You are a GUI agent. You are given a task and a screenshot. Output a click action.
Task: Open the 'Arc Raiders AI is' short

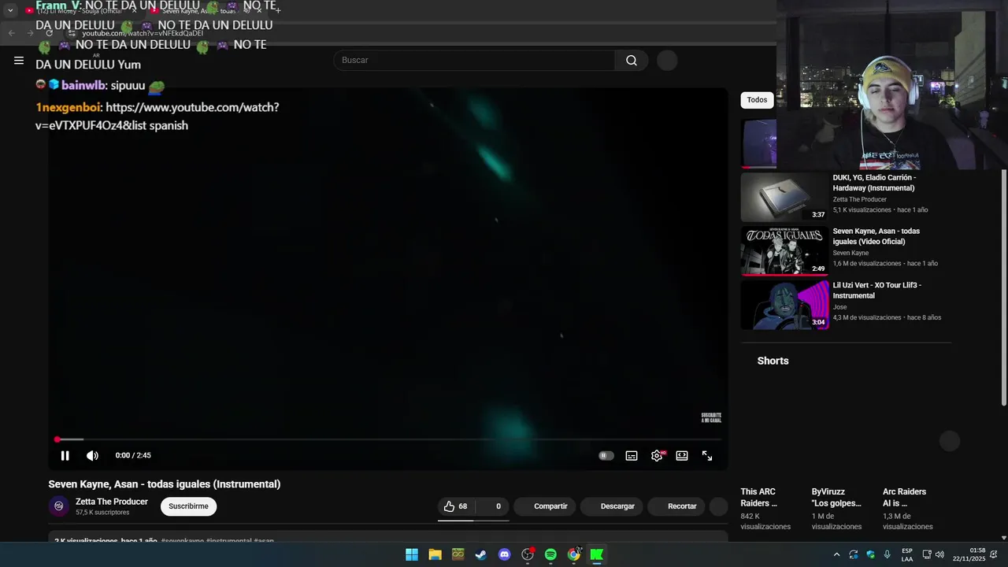(904, 498)
